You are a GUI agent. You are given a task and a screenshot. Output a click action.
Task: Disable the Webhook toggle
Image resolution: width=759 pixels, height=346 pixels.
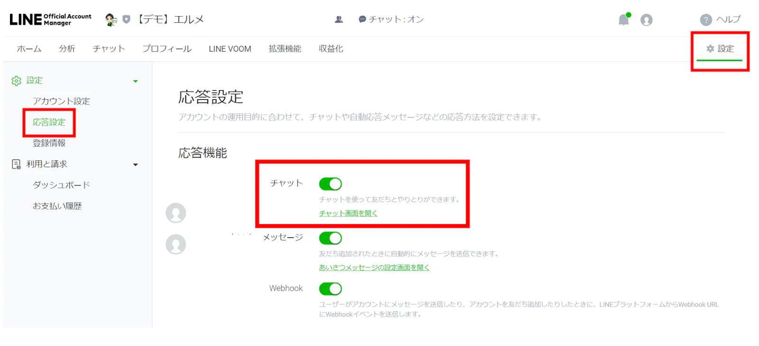pos(330,289)
